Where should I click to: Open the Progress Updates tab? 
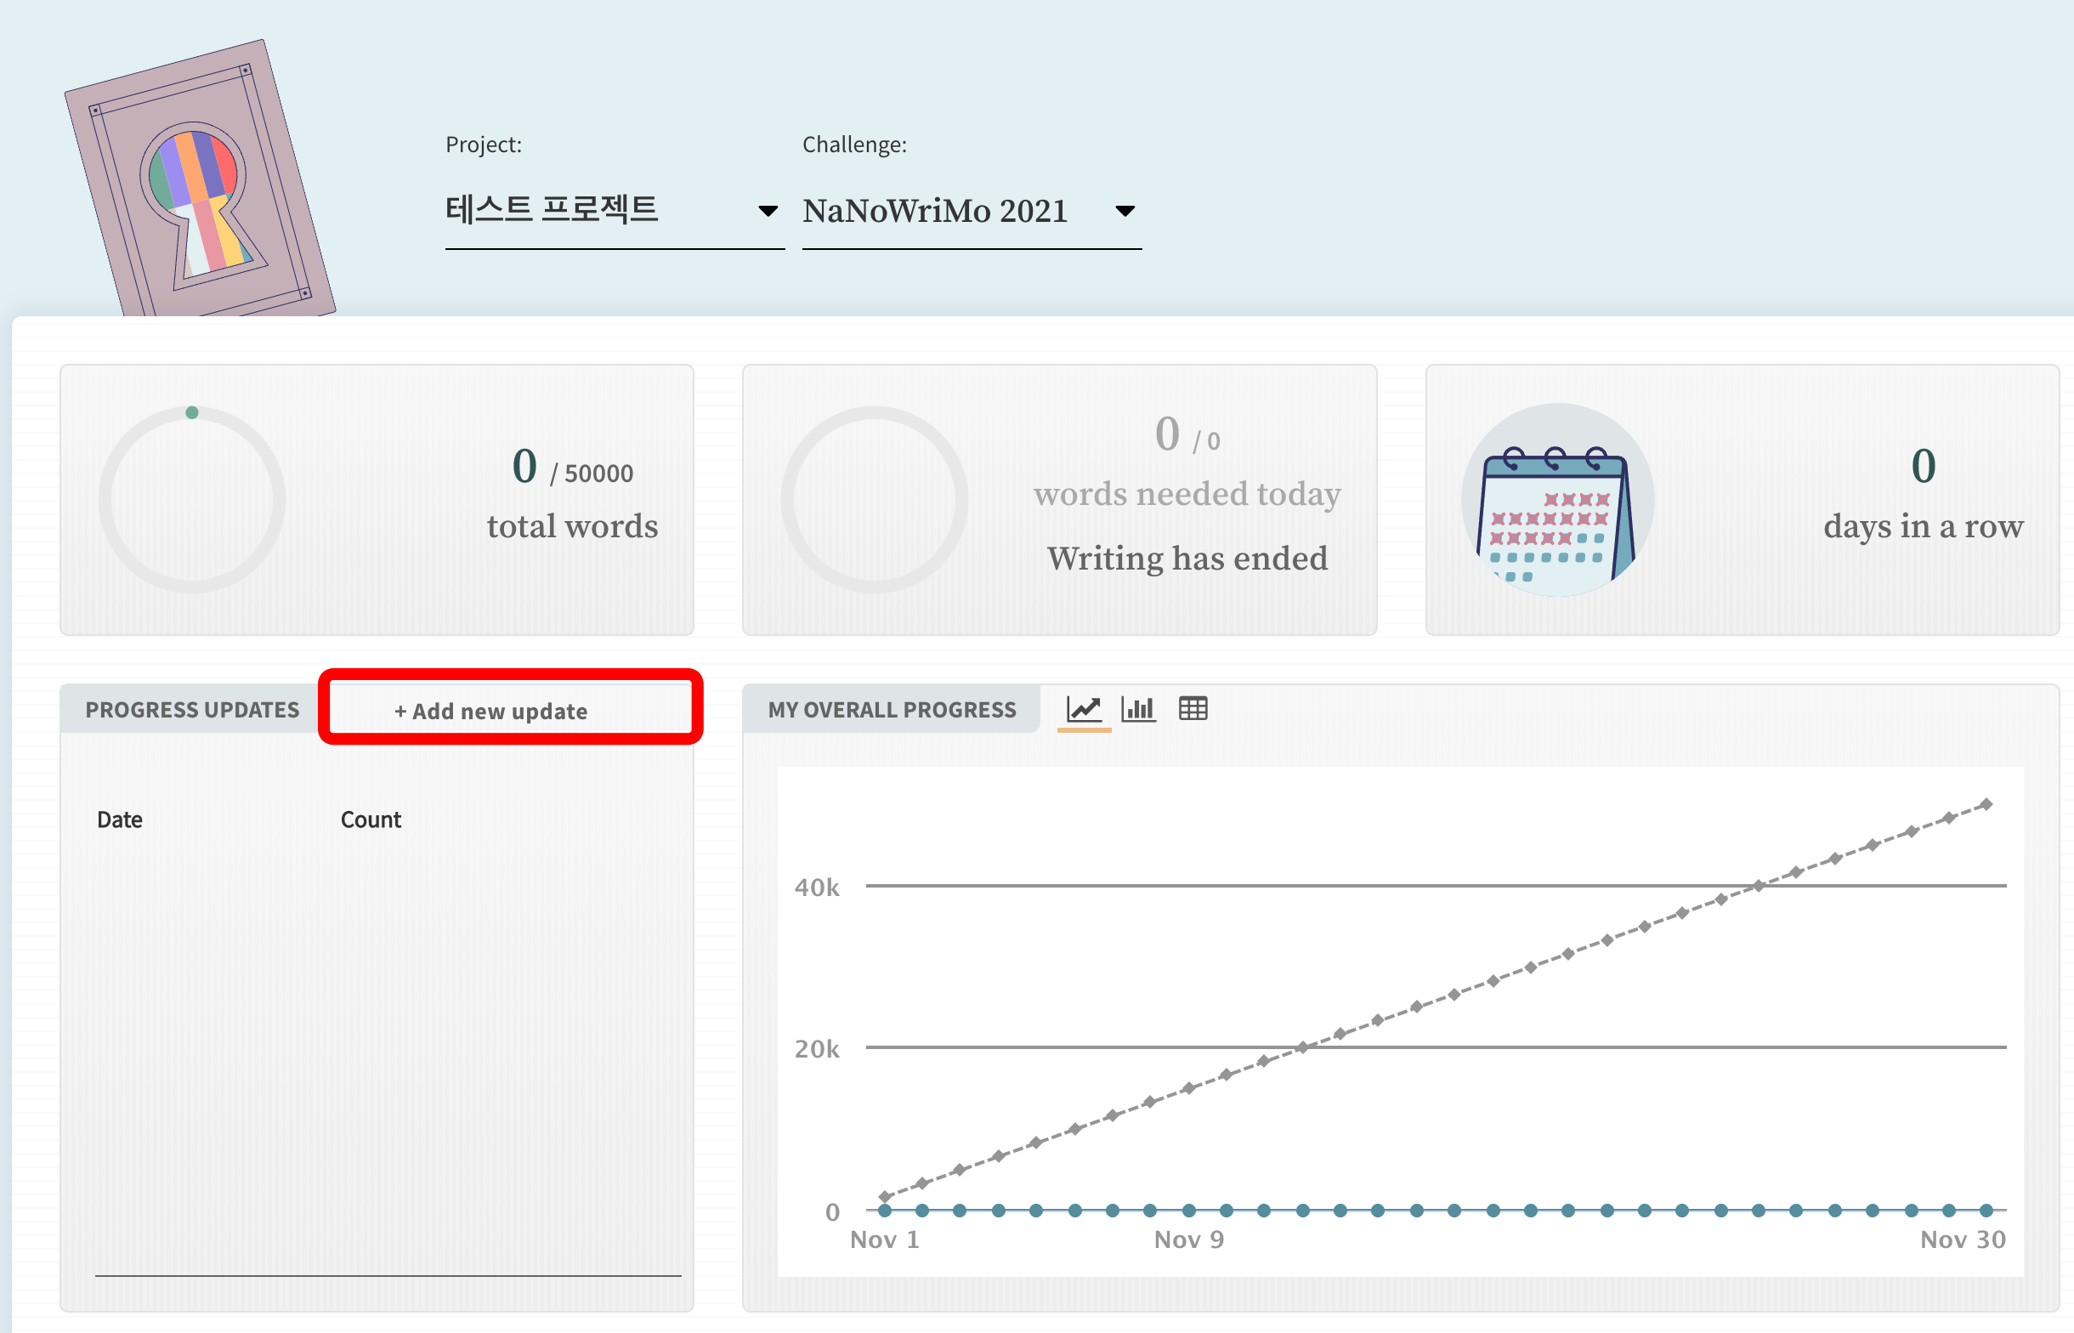[x=192, y=710]
